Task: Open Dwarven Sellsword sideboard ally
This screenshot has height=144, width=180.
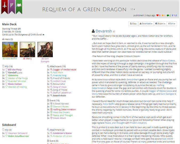Action: [x=18, y=133]
